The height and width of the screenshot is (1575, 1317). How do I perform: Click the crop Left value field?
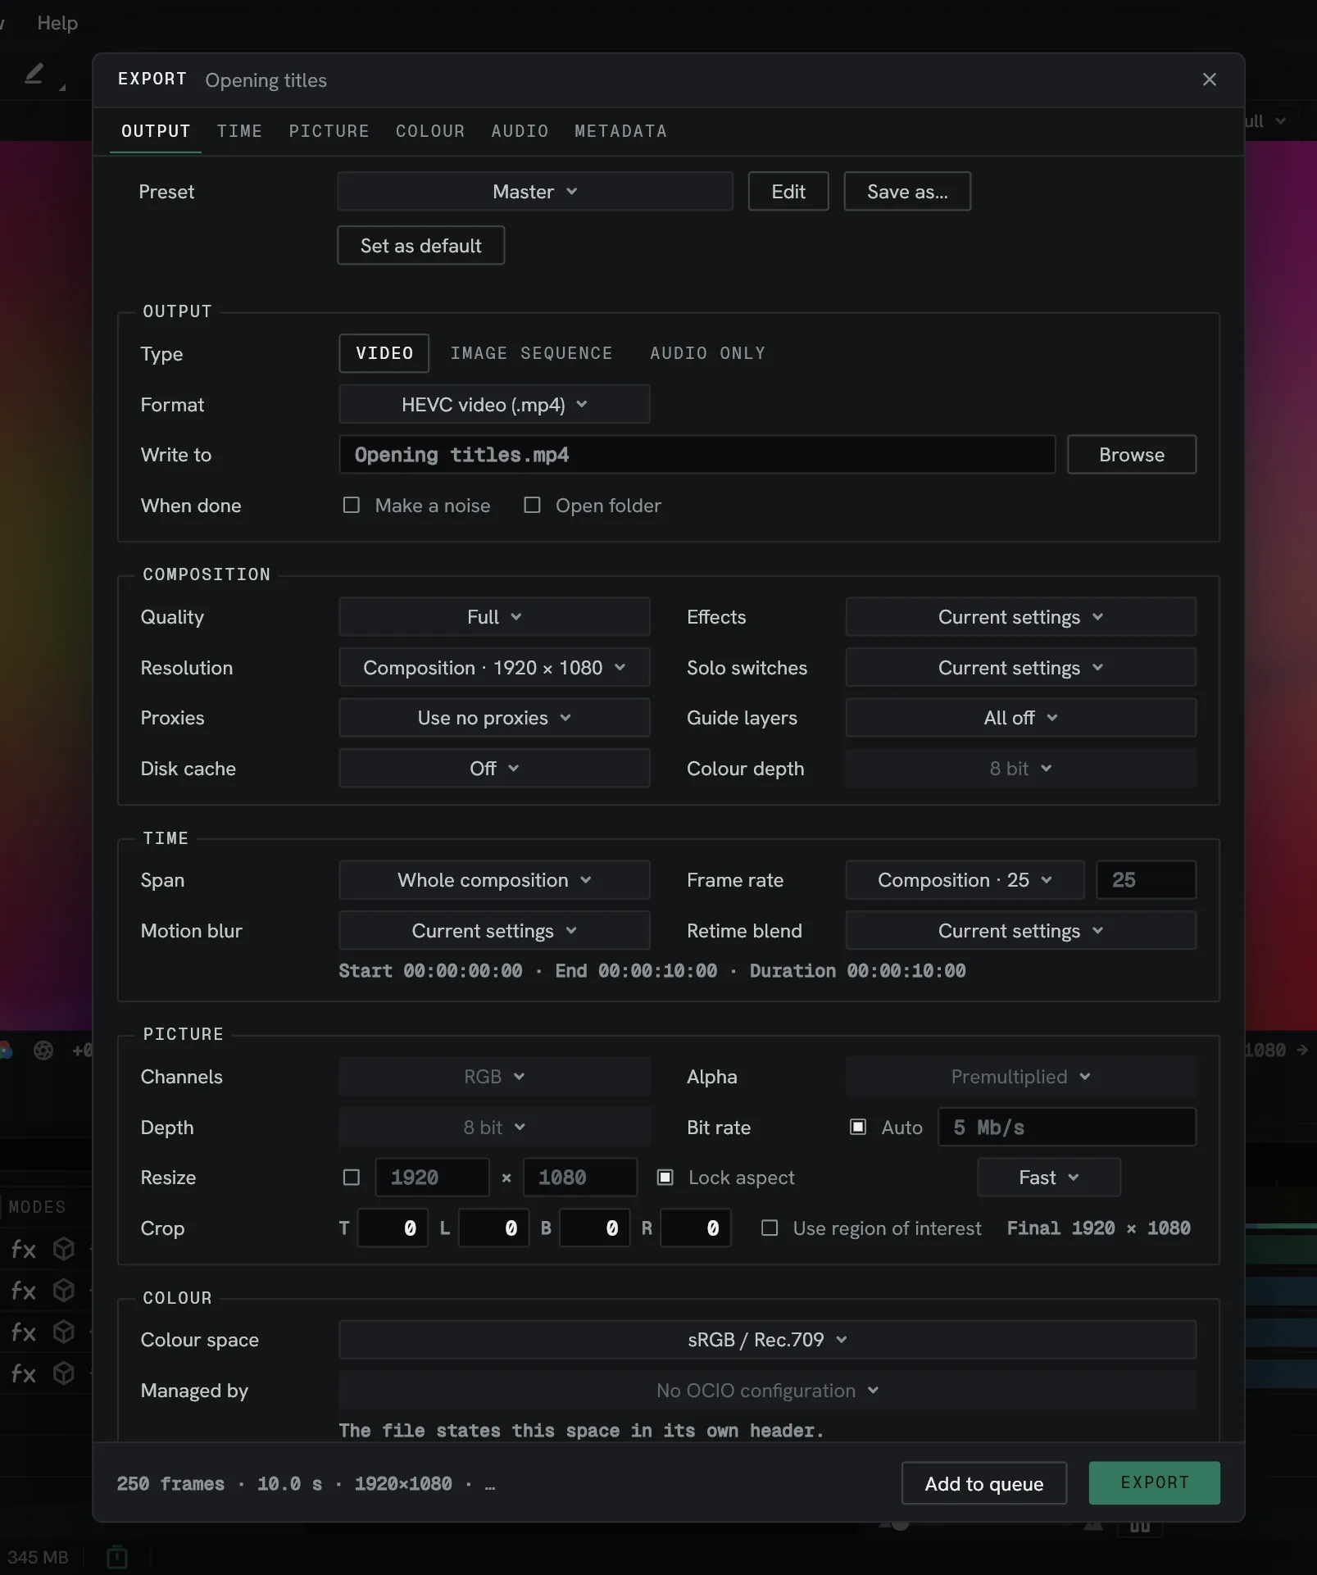(x=494, y=1228)
